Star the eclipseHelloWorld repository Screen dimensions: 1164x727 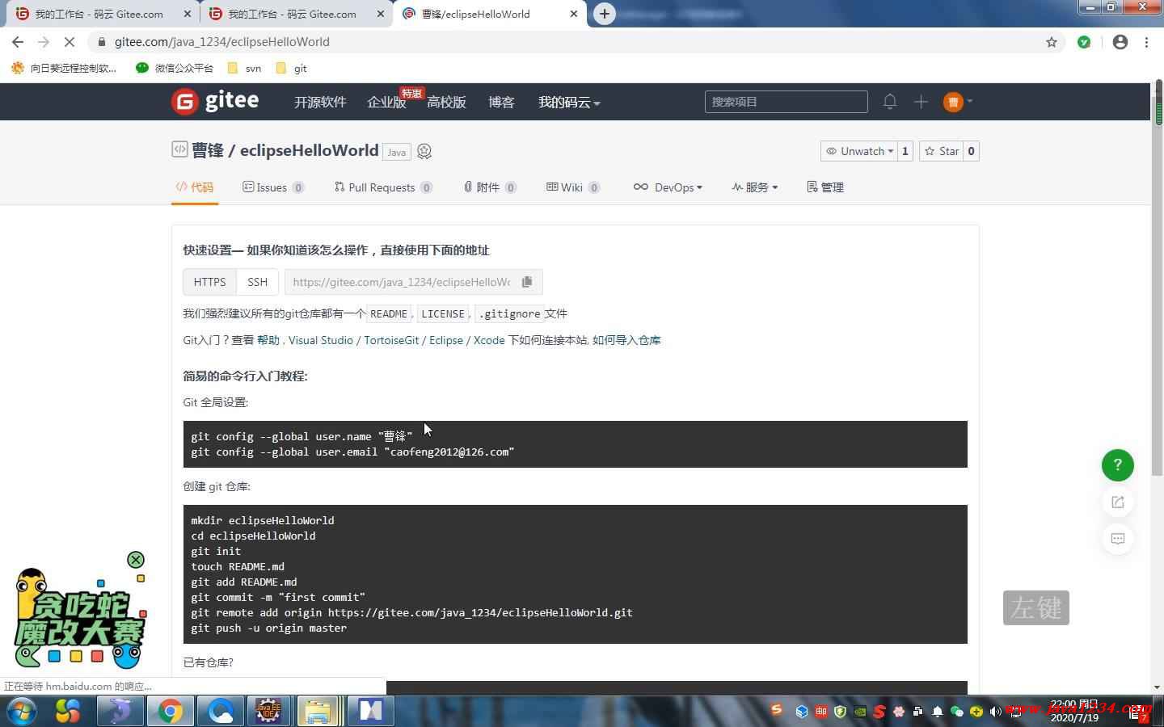pyautogui.click(x=941, y=151)
